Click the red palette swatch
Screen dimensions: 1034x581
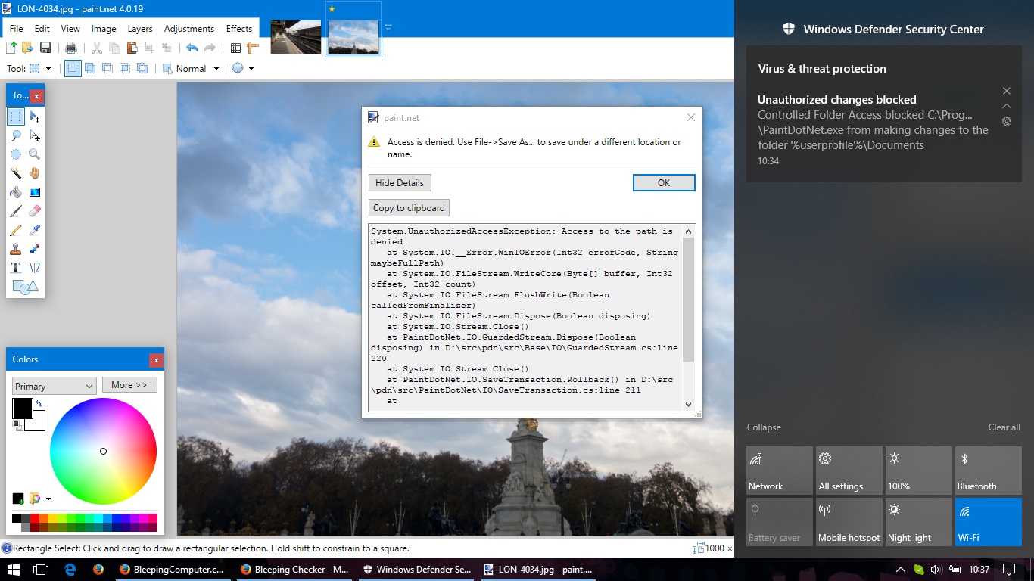pos(34,518)
